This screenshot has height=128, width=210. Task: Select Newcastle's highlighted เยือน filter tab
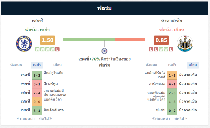[193, 65]
